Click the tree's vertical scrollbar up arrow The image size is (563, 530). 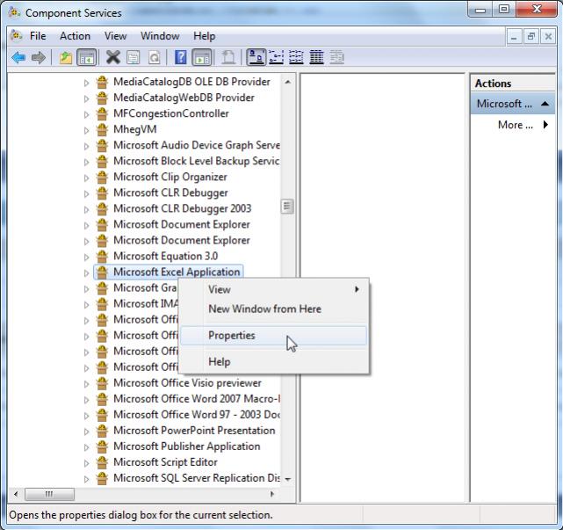(x=287, y=82)
